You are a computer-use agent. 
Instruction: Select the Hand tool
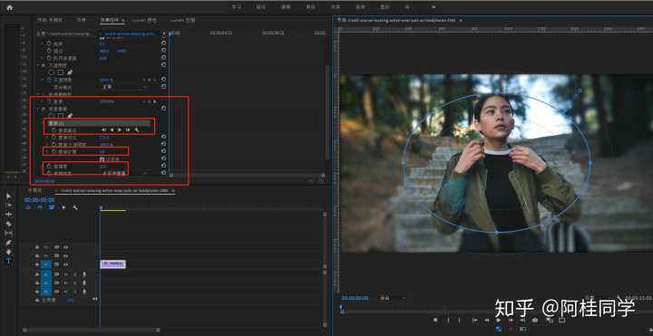click(9, 252)
